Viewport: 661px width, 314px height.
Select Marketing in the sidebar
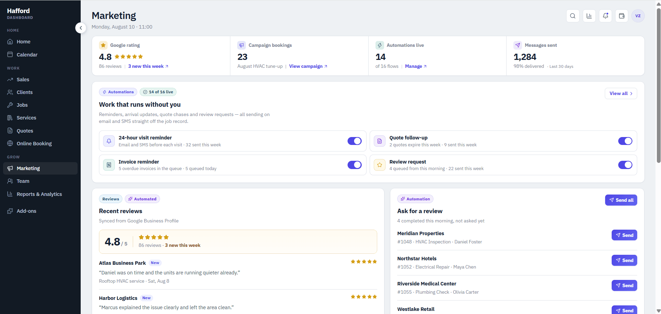40,168
